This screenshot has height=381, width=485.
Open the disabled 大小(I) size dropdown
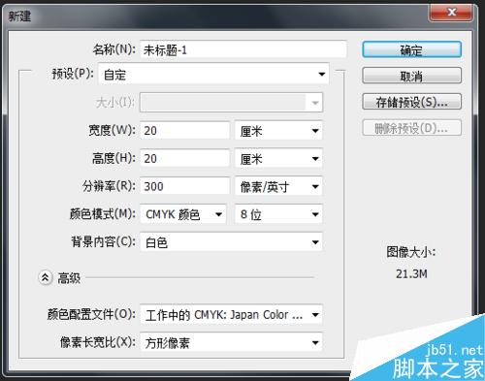point(231,103)
